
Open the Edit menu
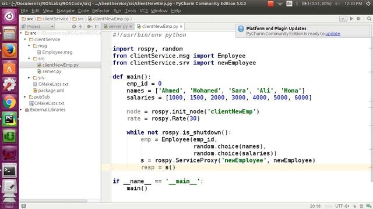click(x=35, y=10)
